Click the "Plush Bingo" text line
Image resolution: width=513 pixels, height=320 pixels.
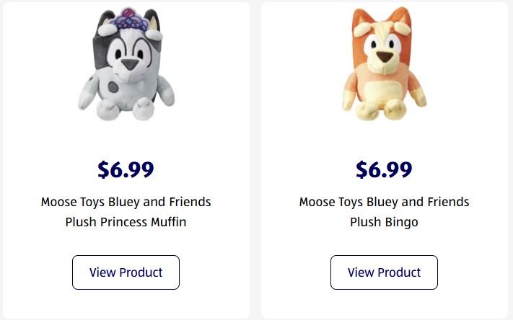pos(384,222)
